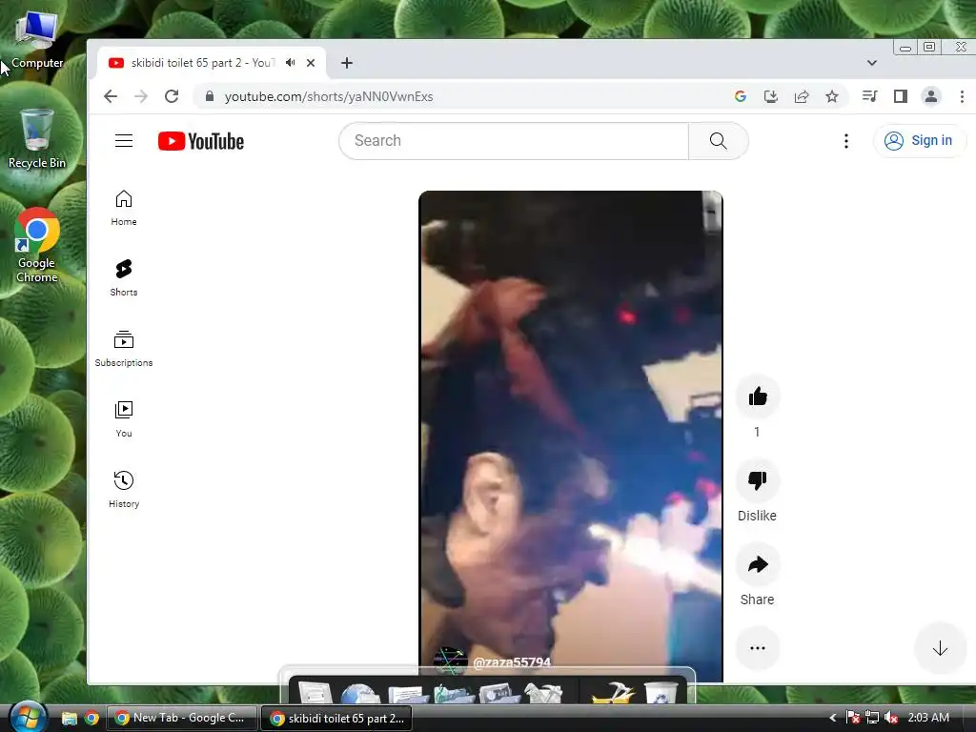Screen dimensions: 976x732
Task: Go to next Short with down arrow
Action: click(x=940, y=648)
